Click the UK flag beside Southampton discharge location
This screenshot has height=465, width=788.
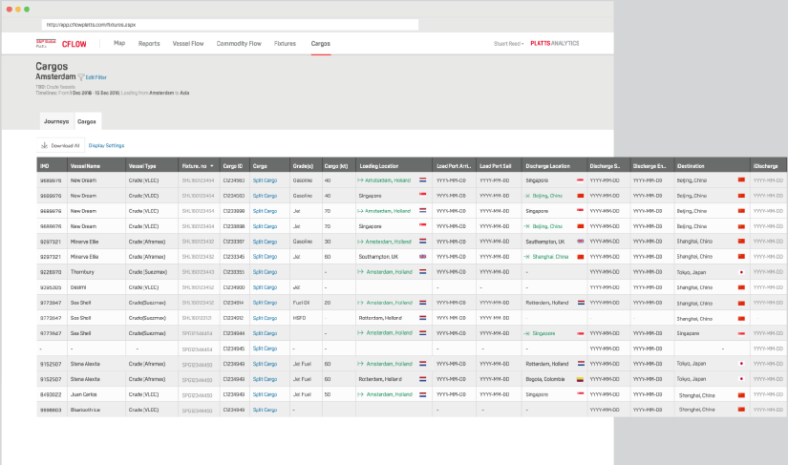(x=580, y=242)
